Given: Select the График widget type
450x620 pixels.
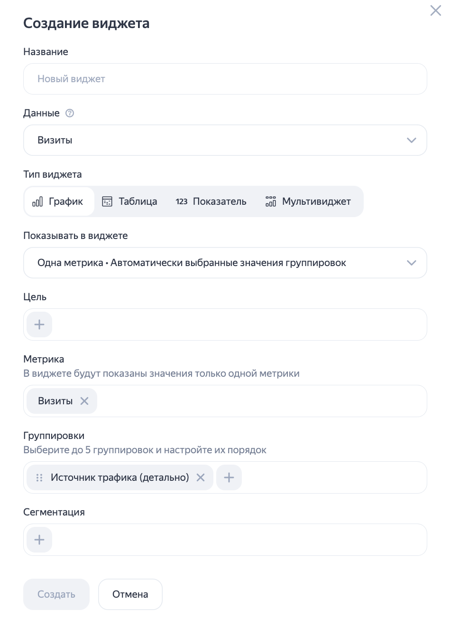Looking at the screenshot, I should click(x=59, y=201).
